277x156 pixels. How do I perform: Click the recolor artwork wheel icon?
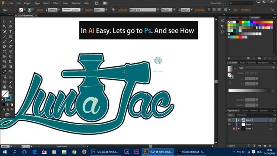click(113, 10)
